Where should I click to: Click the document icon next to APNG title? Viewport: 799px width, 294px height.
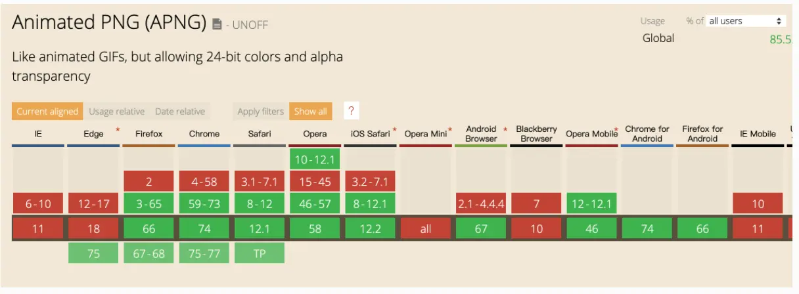pos(217,25)
